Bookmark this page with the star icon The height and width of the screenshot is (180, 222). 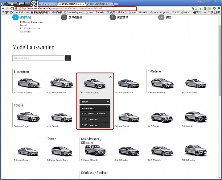click(x=196, y=9)
